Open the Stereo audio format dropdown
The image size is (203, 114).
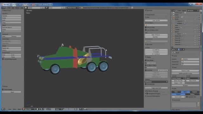point(193,78)
